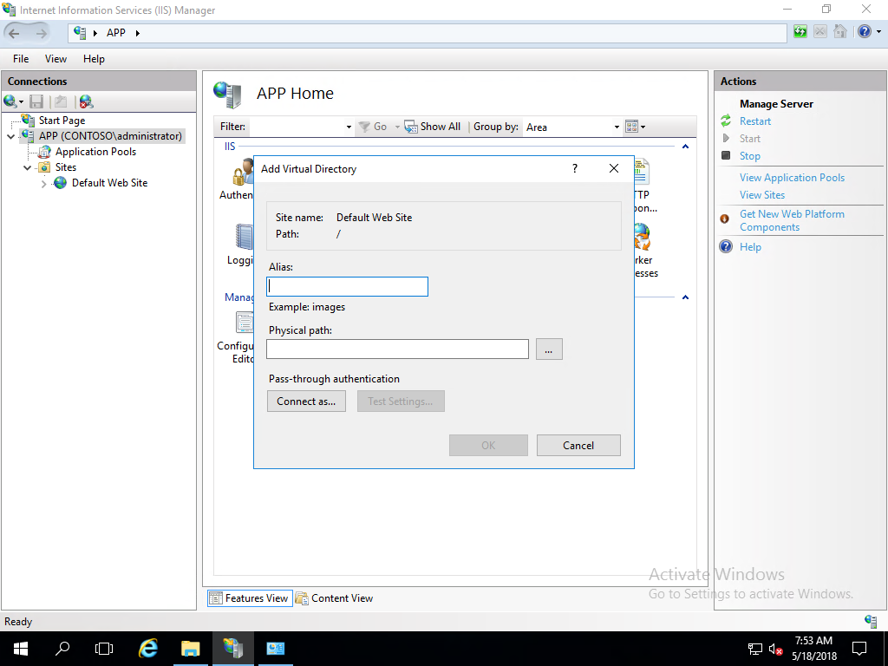The height and width of the screenshot is (666, 888).
Task: Open Internet Explorer from the taskbar
Action: tap(148, 648)
